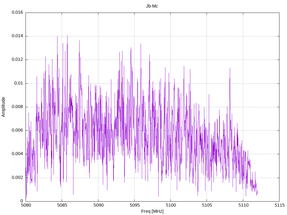Click the x-axis tick label 5105
The image size is (287, 215).
(207, 205)
